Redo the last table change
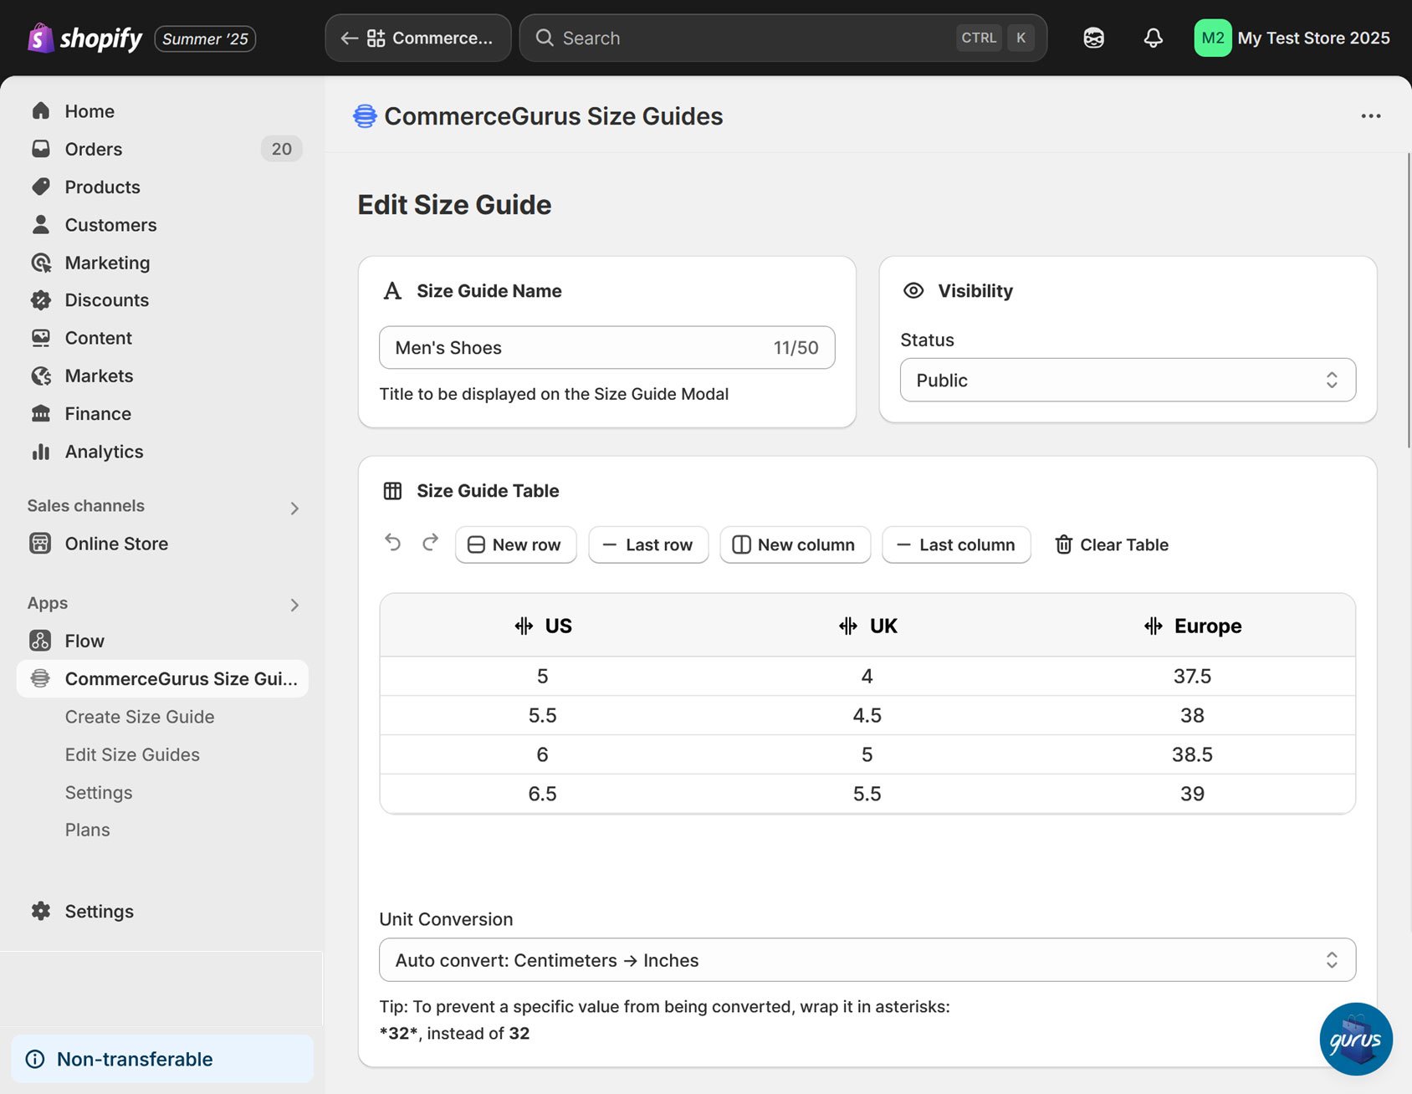Image resolution: width=1412 pixels, height=1094 pixels. coord(430,544)
